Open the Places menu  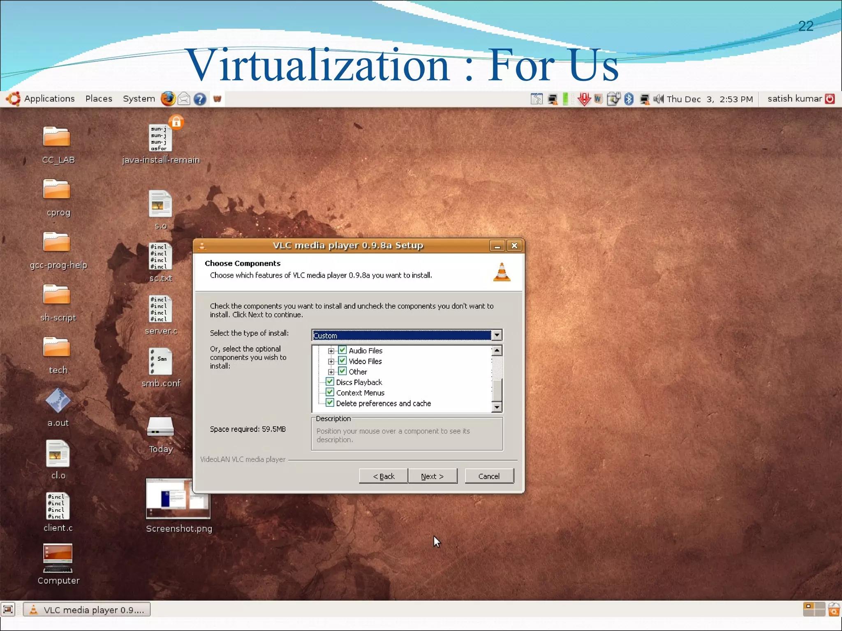[x=99, y=99]
